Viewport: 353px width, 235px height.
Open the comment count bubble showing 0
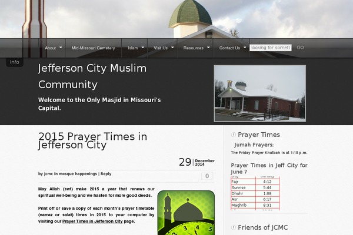pyautogui.click(x=207, y=176)
